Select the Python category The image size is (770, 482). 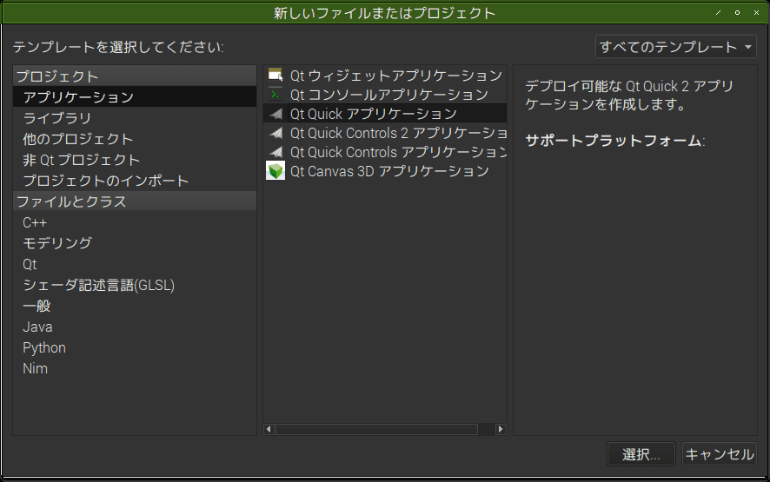pos(135,347)
